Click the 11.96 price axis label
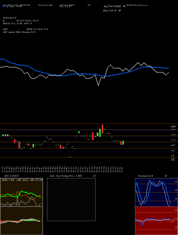 (x=173, y=135)
